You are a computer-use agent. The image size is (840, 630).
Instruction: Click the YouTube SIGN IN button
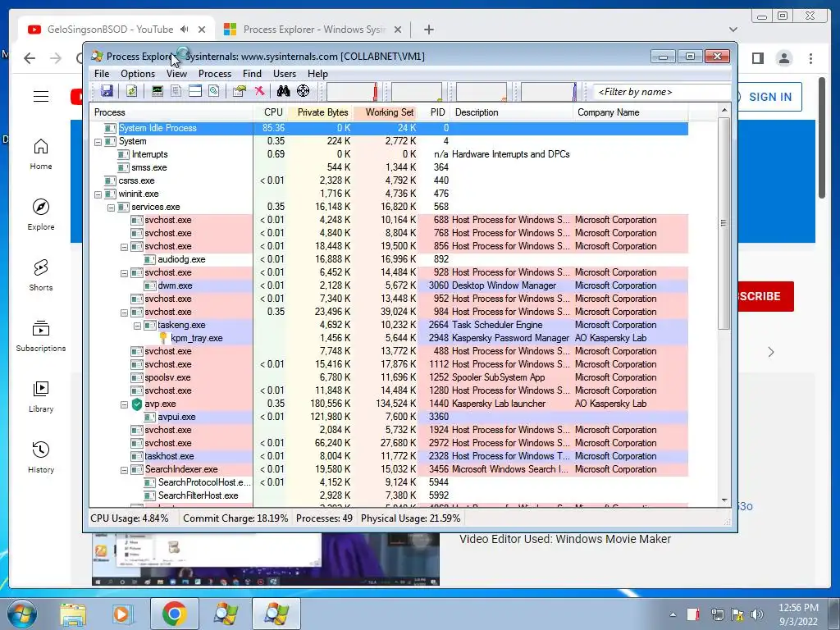click(x=769, y=97)
